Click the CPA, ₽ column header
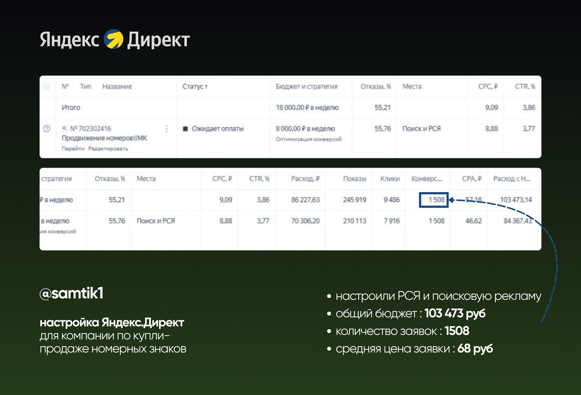 click(472, 179)
